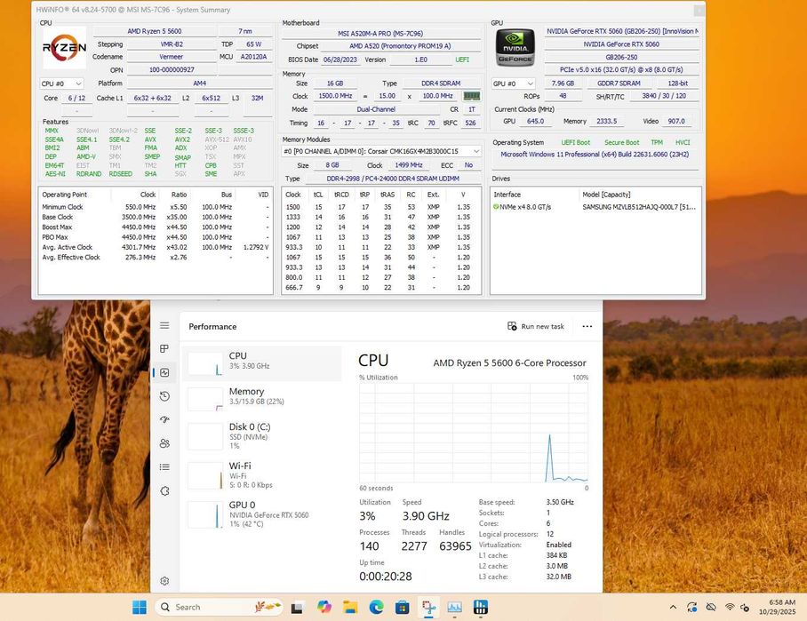
Task: Click the Ryzen CPU logo in HWiNFO
Action: pos(64,47)
